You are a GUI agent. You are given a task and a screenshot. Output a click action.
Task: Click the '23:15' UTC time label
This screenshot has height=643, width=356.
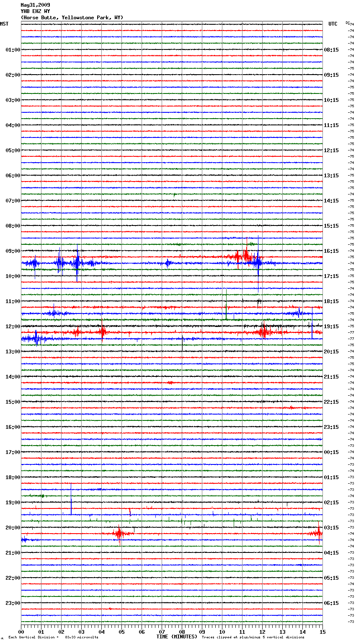click(x=331, y=427)
